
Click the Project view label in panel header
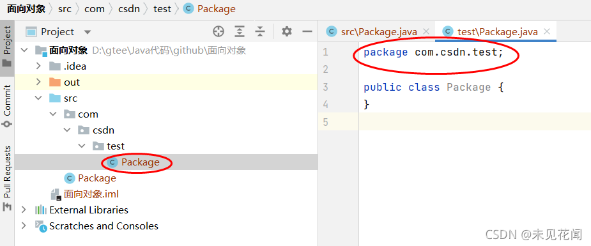coord(58,32)
